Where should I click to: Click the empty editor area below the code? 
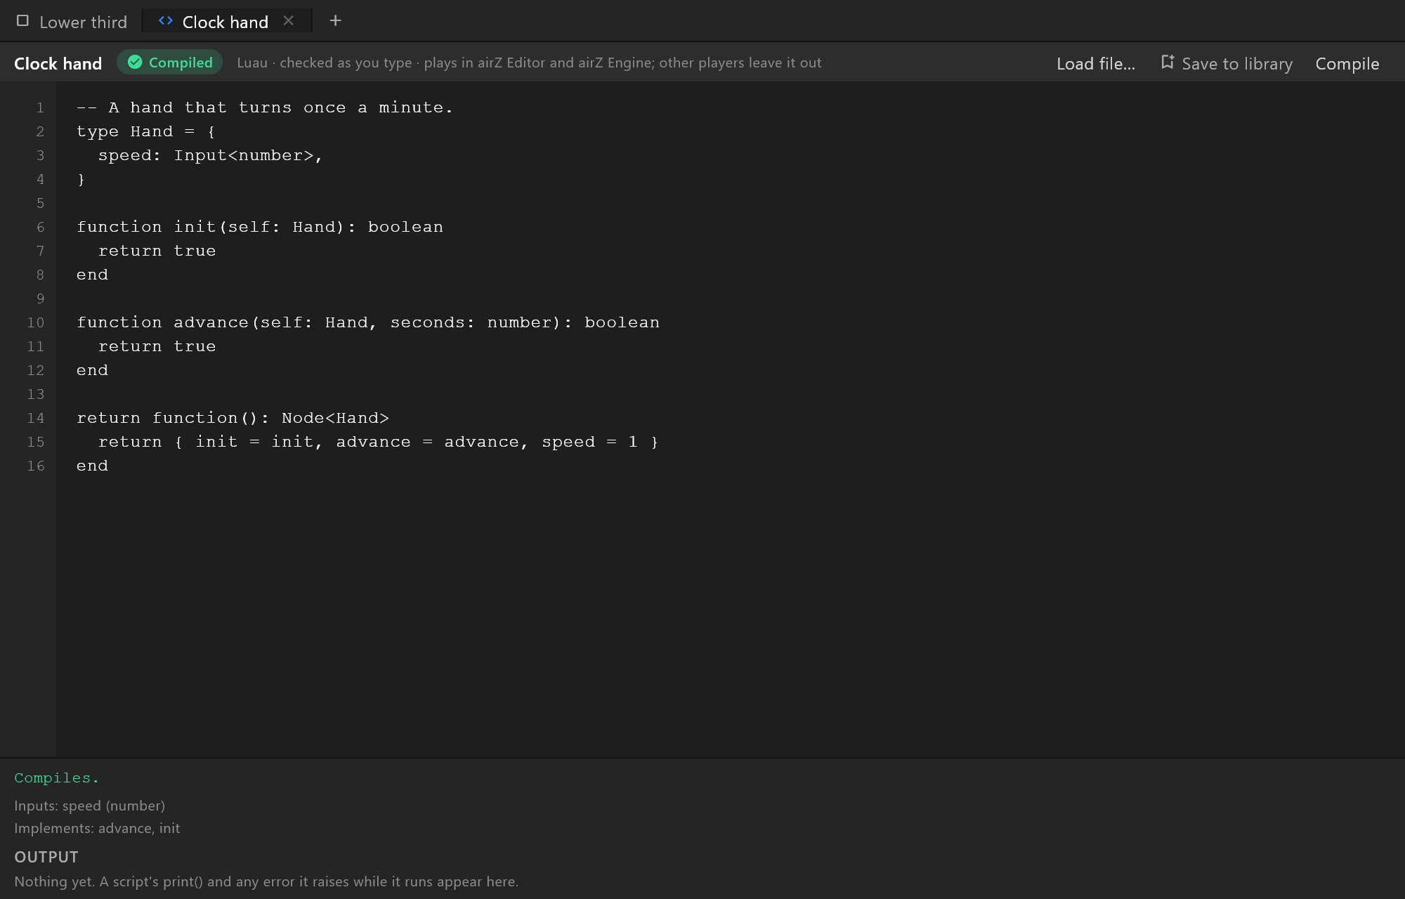tap(731, 618)
